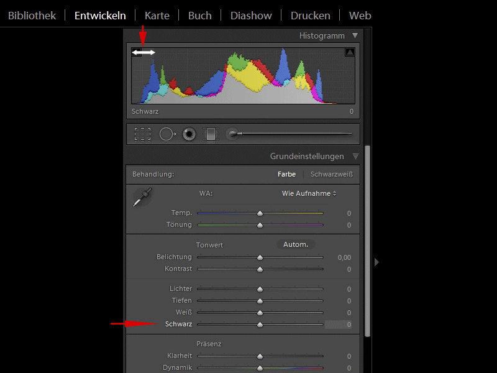Collapse the Histogramm panel
Screen dimensions: 497x373
tap(355, 36)
